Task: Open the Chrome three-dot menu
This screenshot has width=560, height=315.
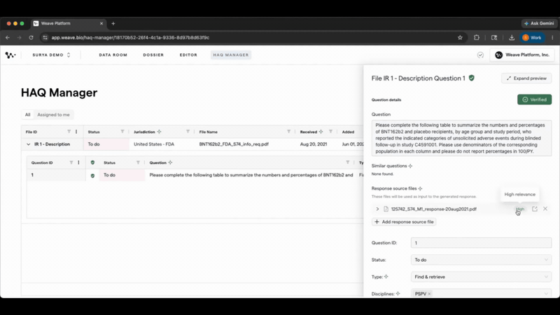Action: point(552,38)
